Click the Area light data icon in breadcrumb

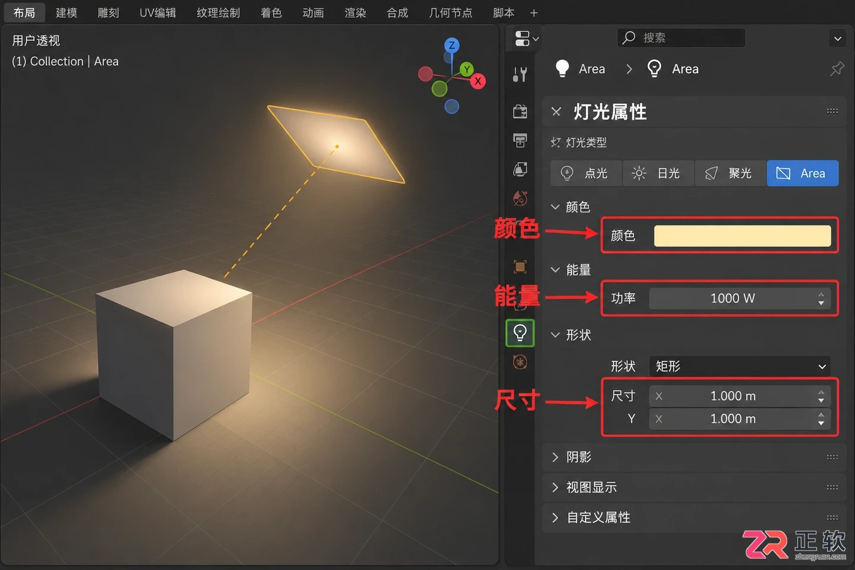[x=654, y=69]
